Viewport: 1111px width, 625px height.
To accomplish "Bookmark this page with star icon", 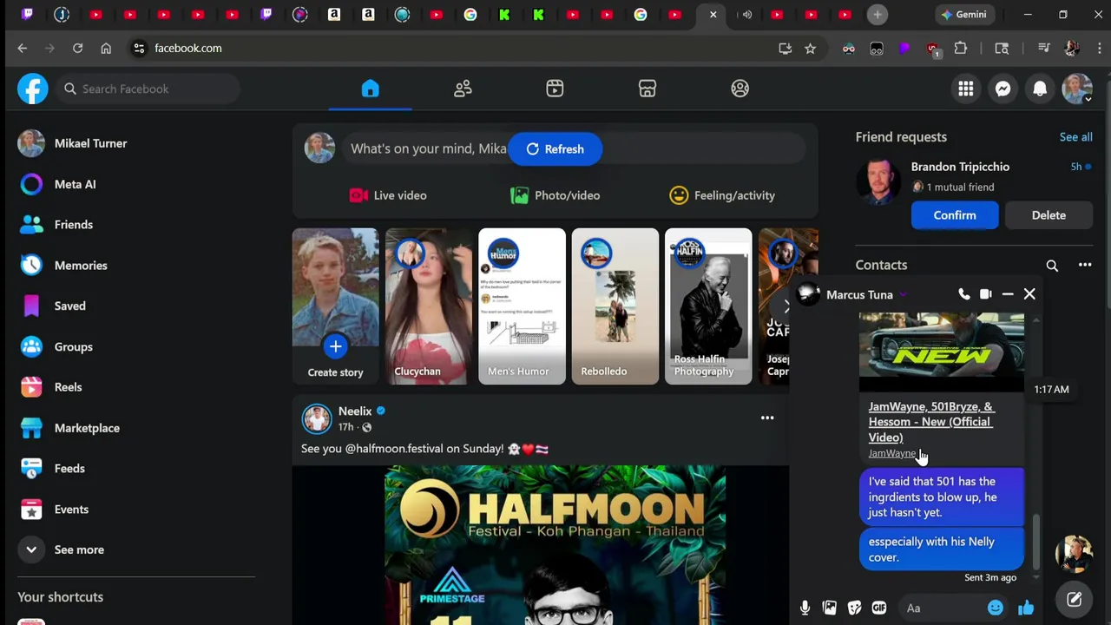I will click(810, 49).
